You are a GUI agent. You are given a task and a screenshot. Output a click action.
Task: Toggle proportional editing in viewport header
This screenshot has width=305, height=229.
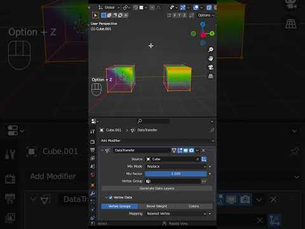click(152, 8)
